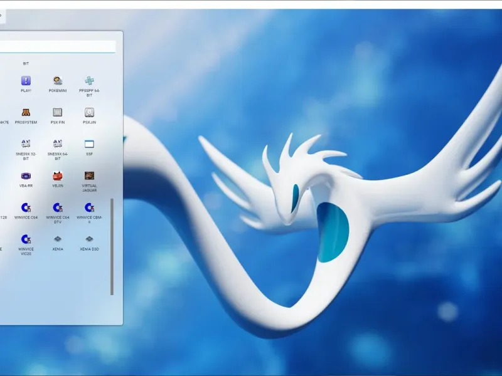Select the "PROSYSTEM" label text
This screenshot has height=376, width=502.
tap(26, 122)
